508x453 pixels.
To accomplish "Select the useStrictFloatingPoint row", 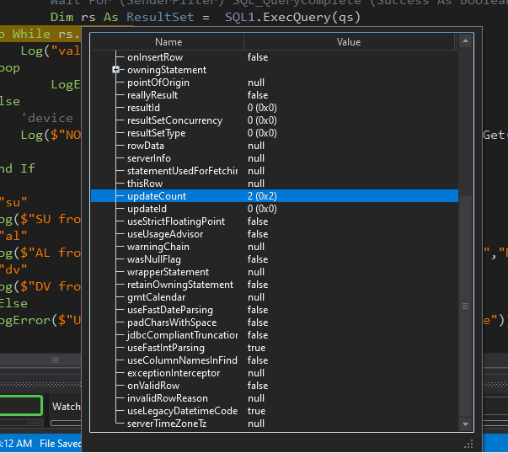I will (x=275, y=221).
